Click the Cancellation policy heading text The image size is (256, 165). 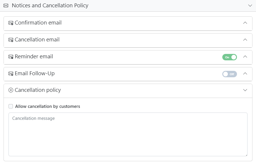[x=38, y=90]
